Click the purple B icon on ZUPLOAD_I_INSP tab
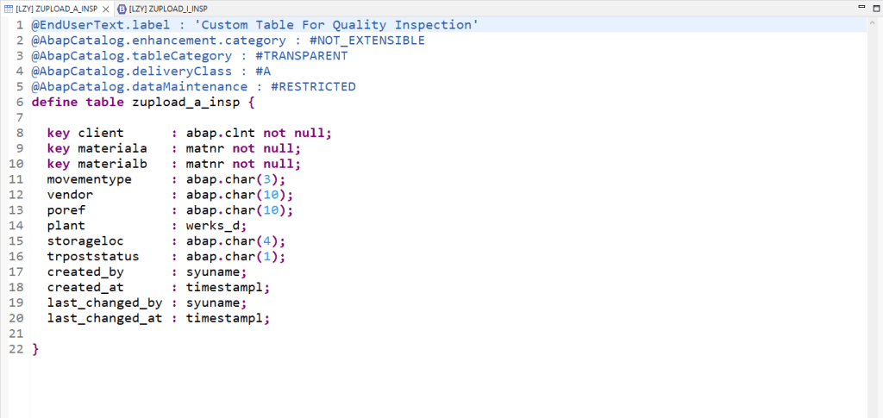Viewport: 883px width, 418px height. 122,8
